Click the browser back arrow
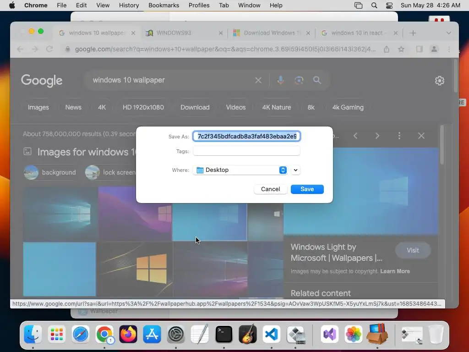 20,49
